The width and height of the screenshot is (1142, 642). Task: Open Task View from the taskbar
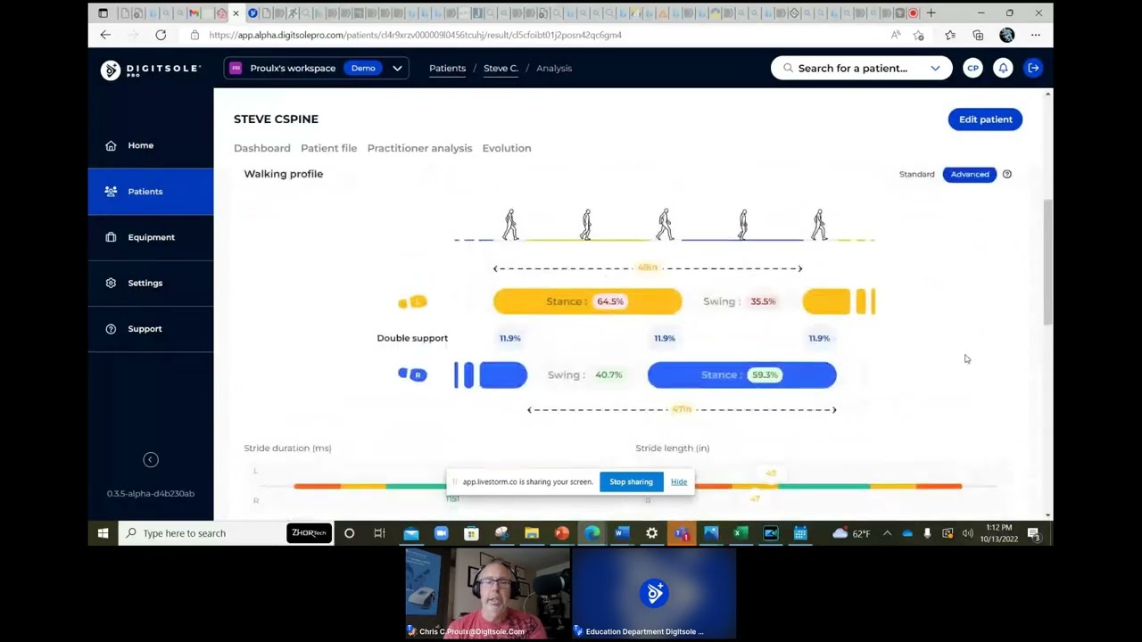pos(379,533)
